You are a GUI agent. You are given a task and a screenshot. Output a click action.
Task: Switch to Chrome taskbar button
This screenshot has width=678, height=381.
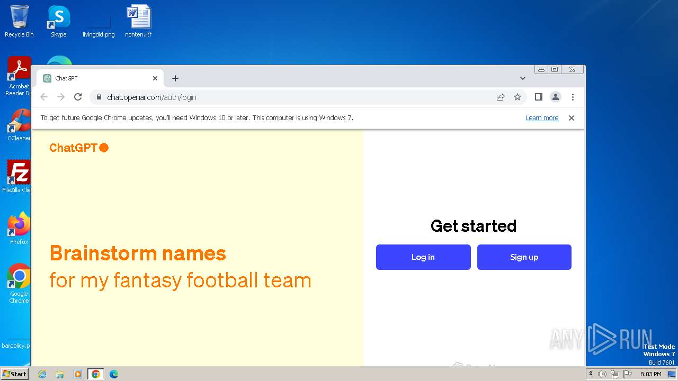pos(96,374)
